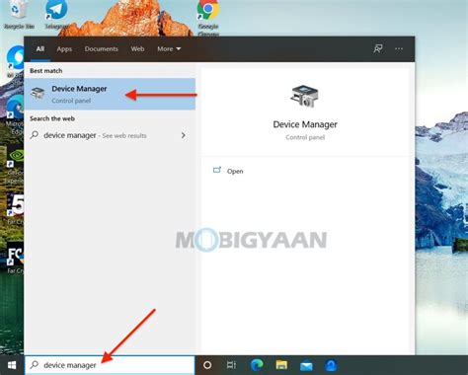This screenshot has width=468, height=375.
Task: Click the feedback person icon in the search header
Action: tap(378, 48)
